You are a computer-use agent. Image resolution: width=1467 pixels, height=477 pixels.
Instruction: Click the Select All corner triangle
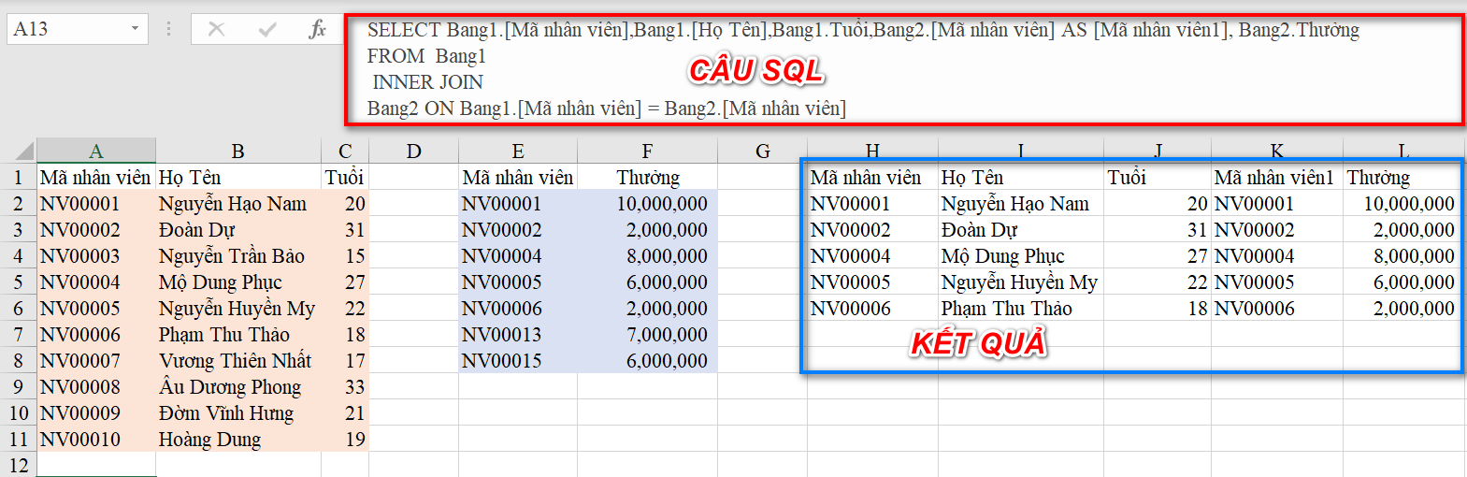pyautogui.click(x=23, y=152)
